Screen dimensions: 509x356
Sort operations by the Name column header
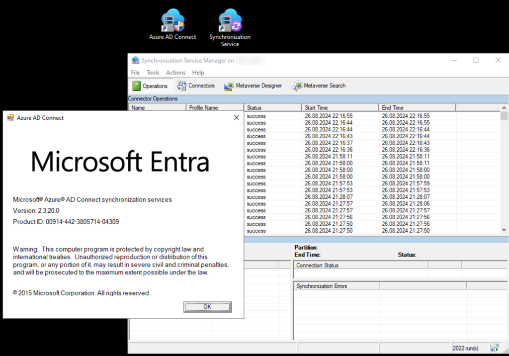coord(157,107)
